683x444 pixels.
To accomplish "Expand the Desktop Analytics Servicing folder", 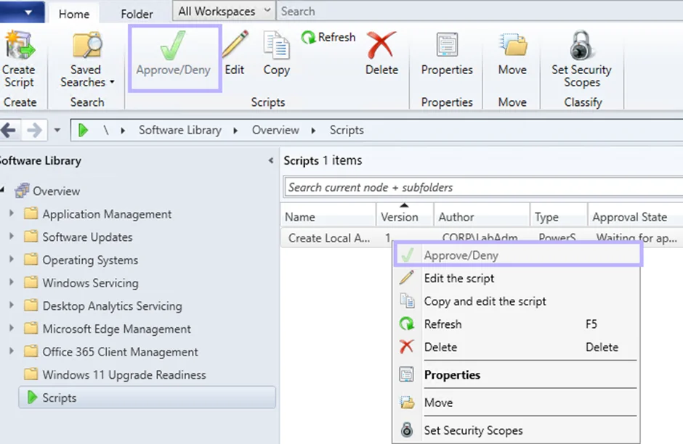I will 12,305.
